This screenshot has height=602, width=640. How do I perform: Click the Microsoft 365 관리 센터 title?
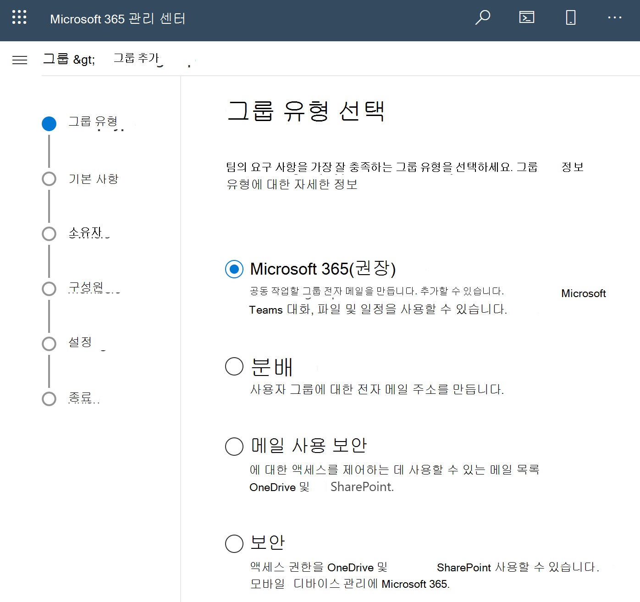118,19
